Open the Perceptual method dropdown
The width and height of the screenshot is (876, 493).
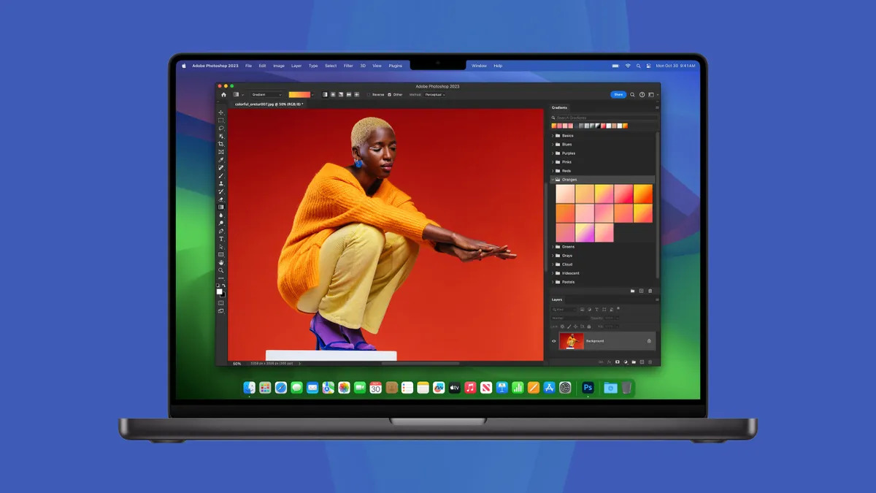[433, 94]
